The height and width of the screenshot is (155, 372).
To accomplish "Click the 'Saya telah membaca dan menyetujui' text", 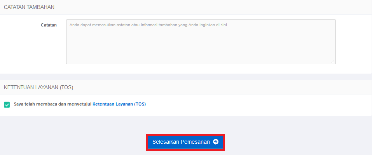I will coord(52,104).
